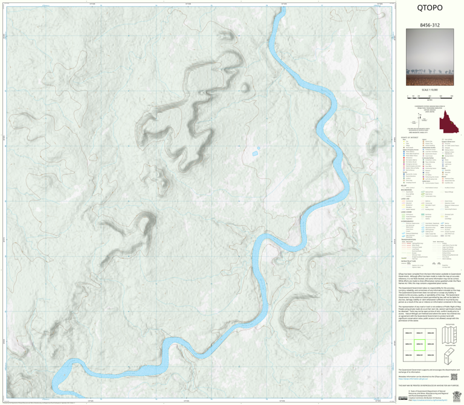This screenshot has height=405, width=464.
Task: Click the folded map booklet diagram
Action: coord(449,356)
